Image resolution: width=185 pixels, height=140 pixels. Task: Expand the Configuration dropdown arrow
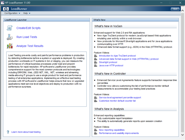tap(19, 13)
